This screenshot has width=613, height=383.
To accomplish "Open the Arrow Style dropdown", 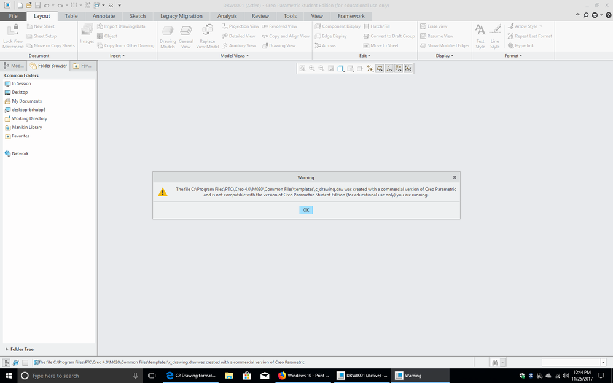I will tap(541, 26).
